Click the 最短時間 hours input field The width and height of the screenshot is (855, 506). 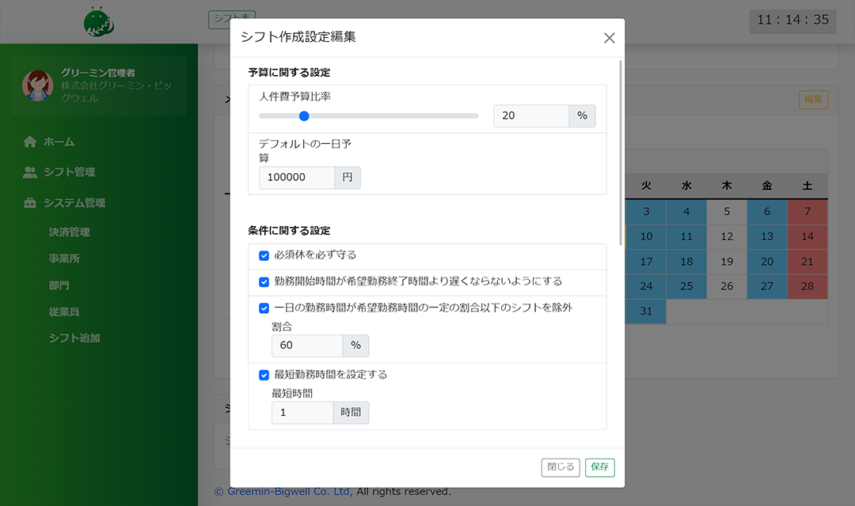pos(302,413)
